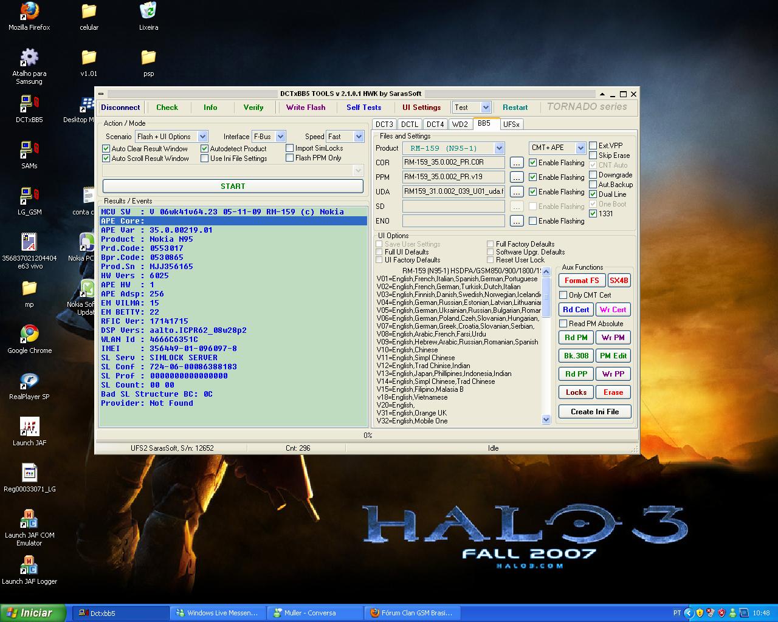
Task: Enable Import SimLocks checkbox
Action: [290, 148]
